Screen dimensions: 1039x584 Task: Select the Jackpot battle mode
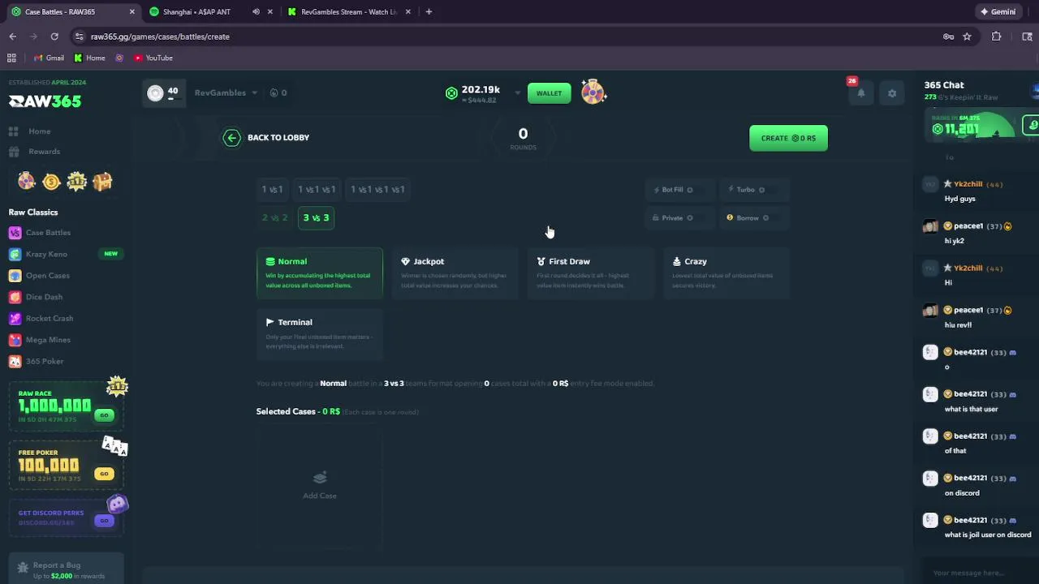coord(455,273)
